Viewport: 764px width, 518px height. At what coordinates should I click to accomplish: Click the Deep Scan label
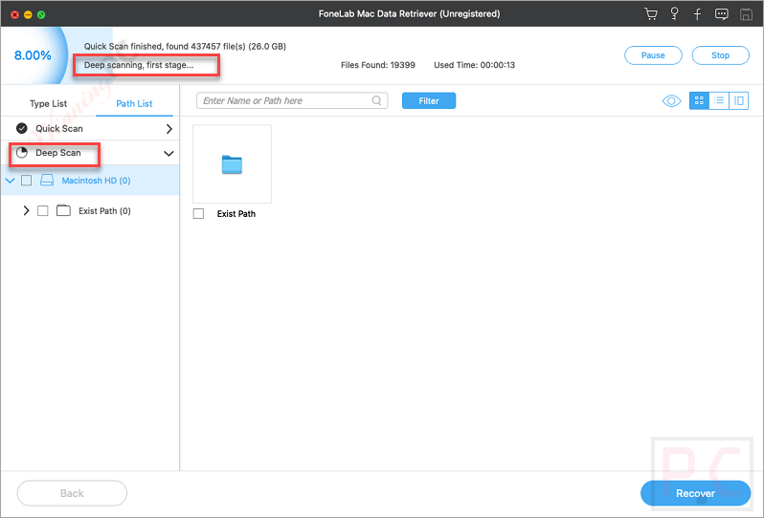point(58,153)
